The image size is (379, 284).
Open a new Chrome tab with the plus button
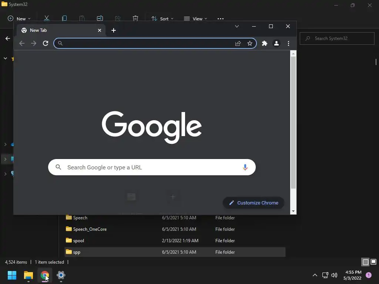click(x=114, y=30)
